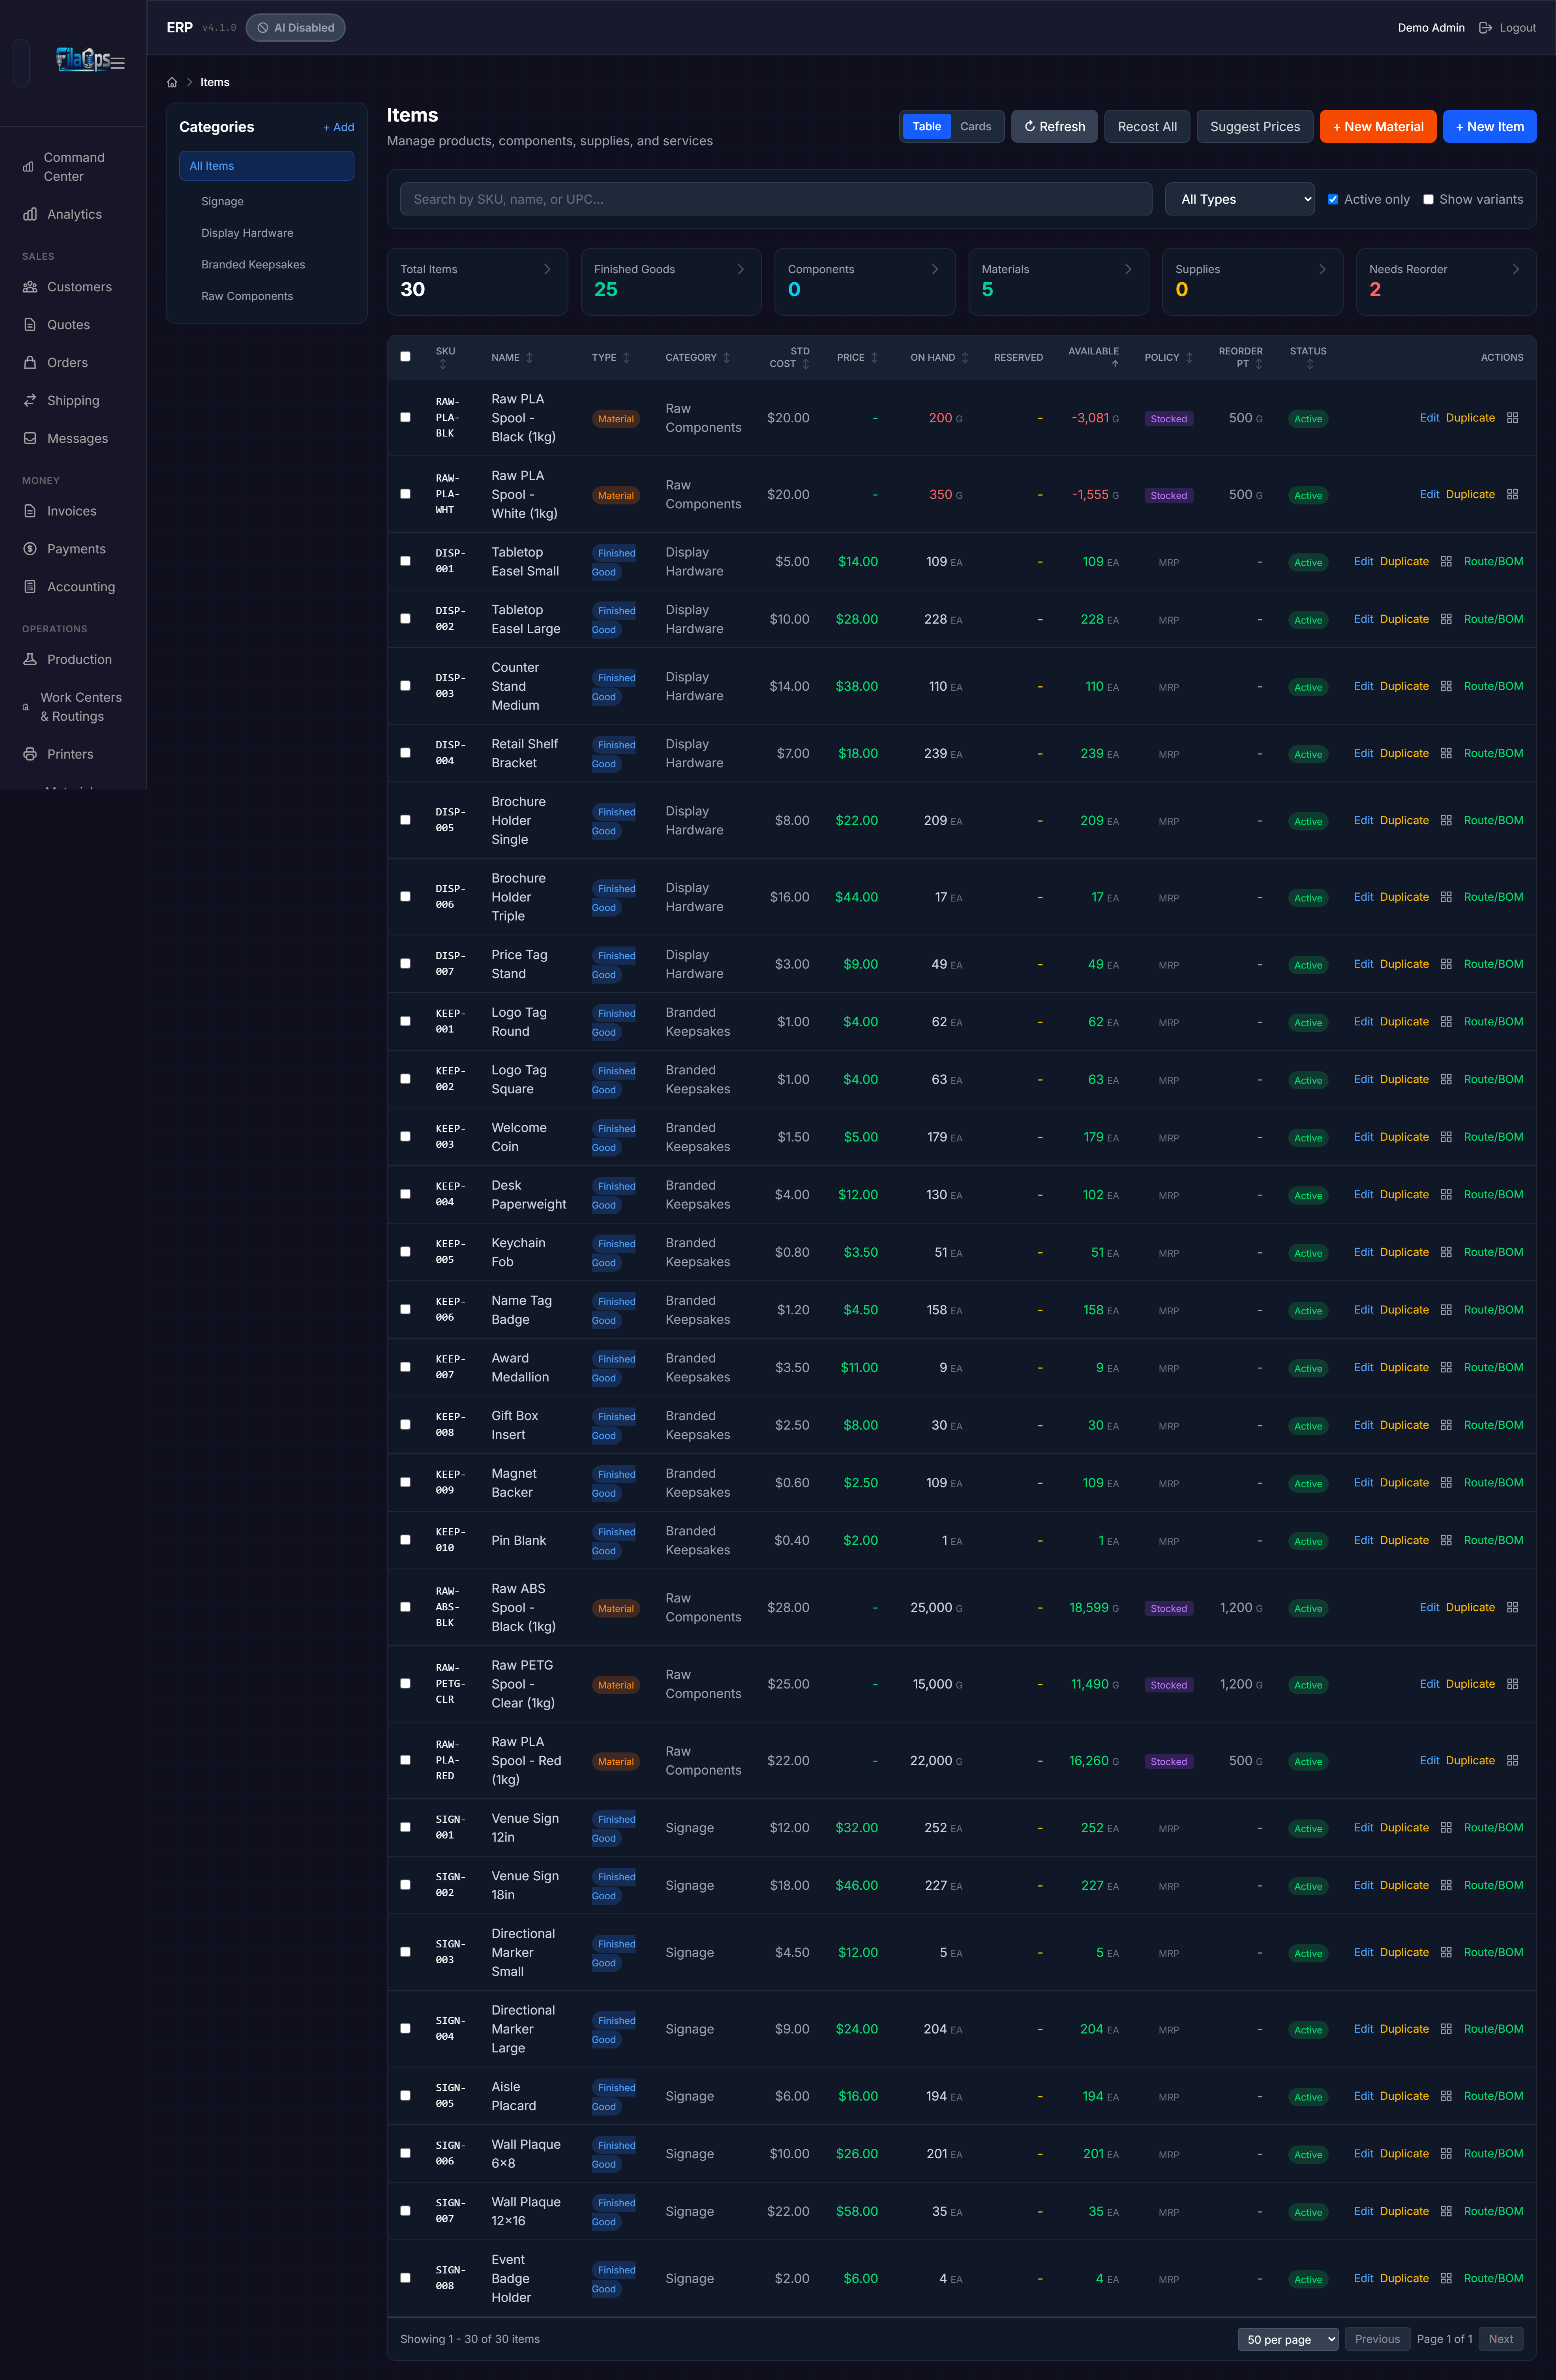Go to Customers in sidebar
Image resolution: width=1556 pixels, height=2380 pixels.
pos(73,287)
